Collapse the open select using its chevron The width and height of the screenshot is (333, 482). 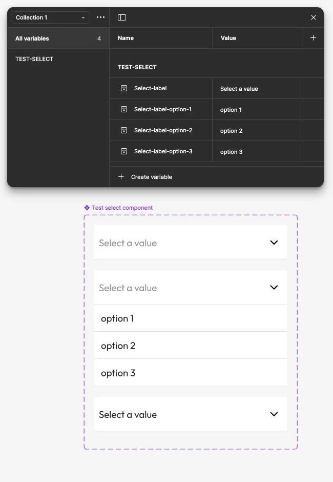(274, 287)
